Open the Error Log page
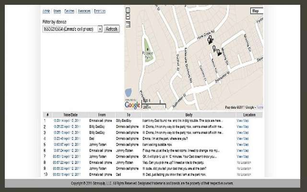Image resolution: width=307 pixels, height=192 pixels. [x=100, y=10]
